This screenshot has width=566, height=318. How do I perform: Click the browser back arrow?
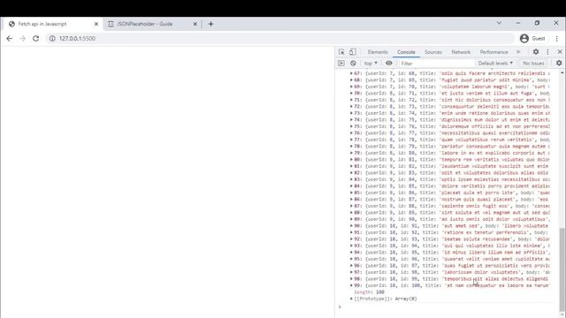[x=10, y=38]
